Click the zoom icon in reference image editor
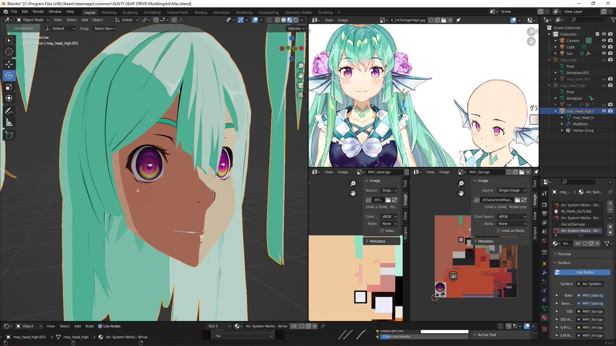 tap(531, 31)
